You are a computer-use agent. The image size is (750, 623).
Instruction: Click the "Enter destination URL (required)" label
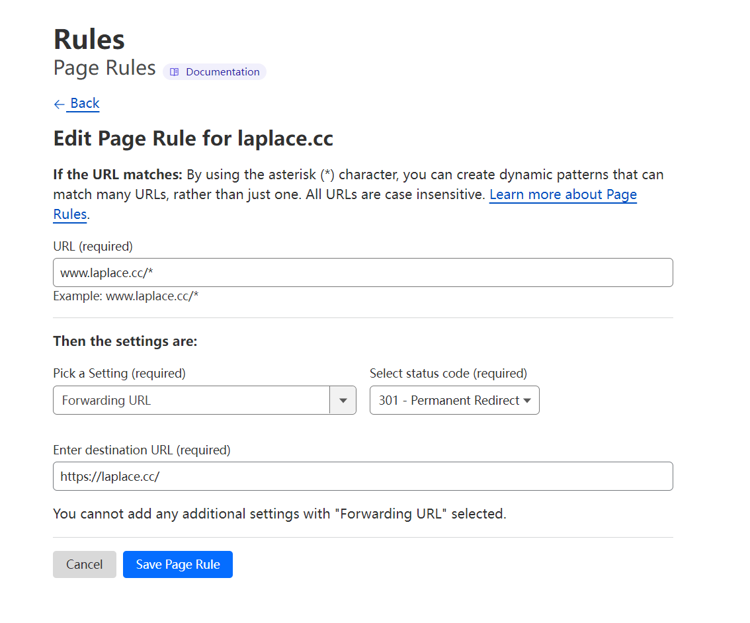coord(142,450)
